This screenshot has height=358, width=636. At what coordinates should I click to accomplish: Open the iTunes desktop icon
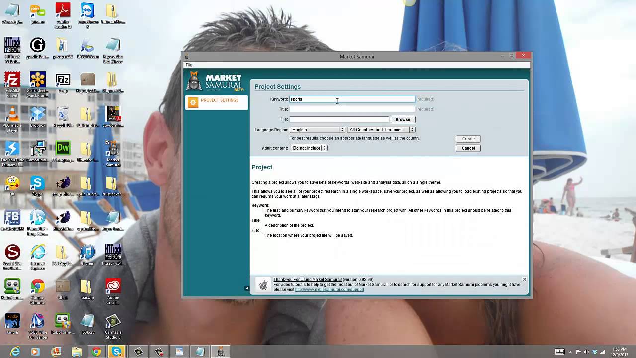(88, 255)
